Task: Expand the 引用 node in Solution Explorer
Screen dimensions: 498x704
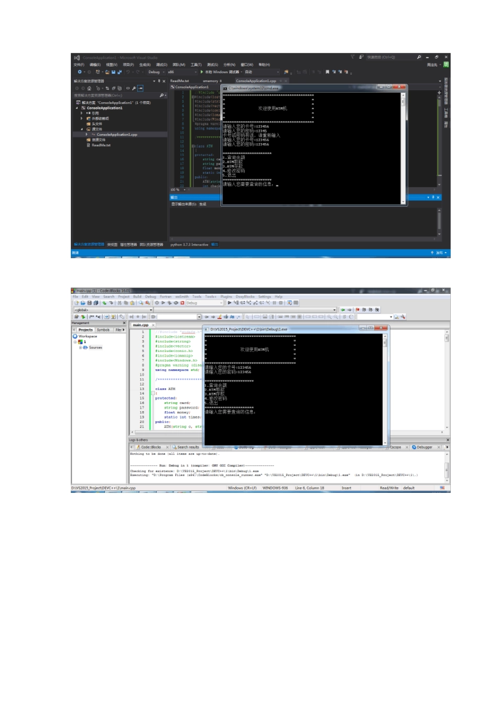Action: point(81,113)
